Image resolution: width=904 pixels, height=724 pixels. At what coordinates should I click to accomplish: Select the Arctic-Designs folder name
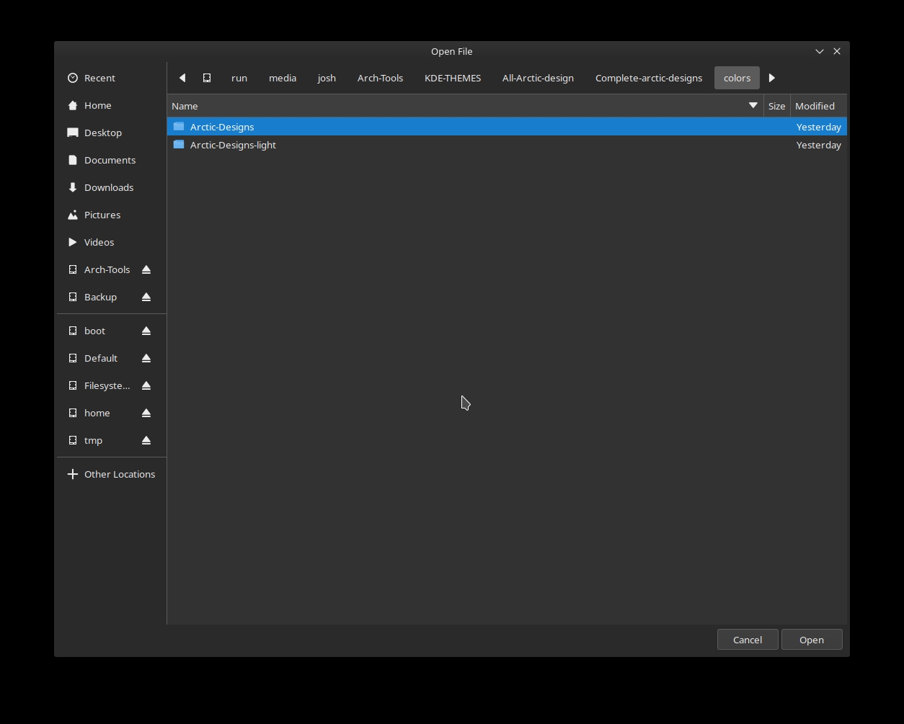click(x=222, y=127)
